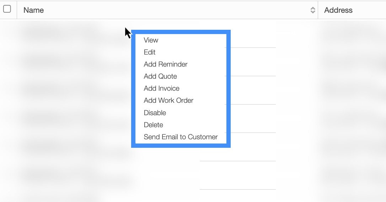The height and width of the screenshot is (202, 386).
Task: Choose View from the context menu
Action: coord(151,40)
